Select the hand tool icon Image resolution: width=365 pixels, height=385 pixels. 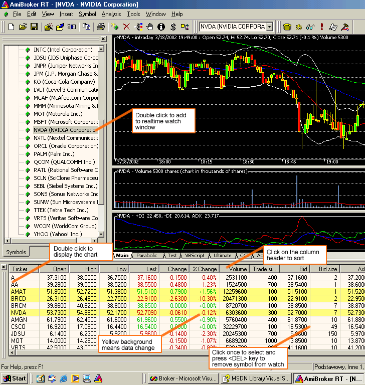tap(150, 27)
